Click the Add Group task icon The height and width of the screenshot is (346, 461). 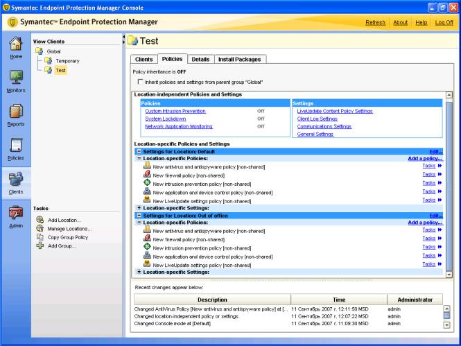tap(40, 245)
